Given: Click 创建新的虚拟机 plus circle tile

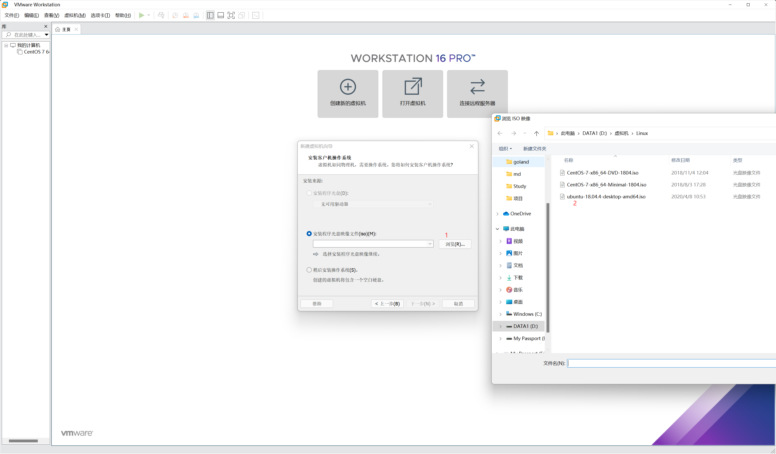Looking at the screenshot, I should click(x=348, y=94).
